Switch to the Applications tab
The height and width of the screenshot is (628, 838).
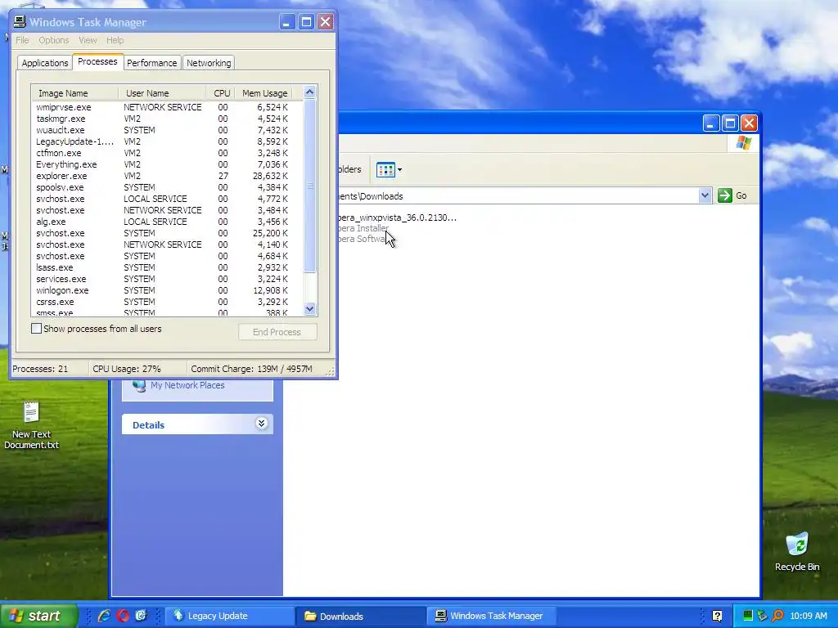pos(45,63)
